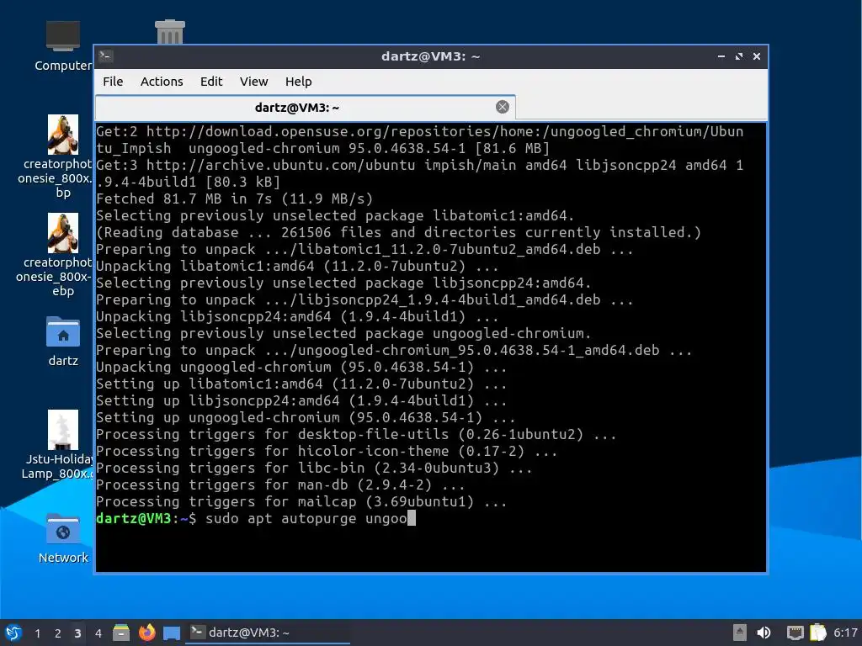
Task: Click the green dartz@VM3 prompt text
Action: (x=134, y=518)
